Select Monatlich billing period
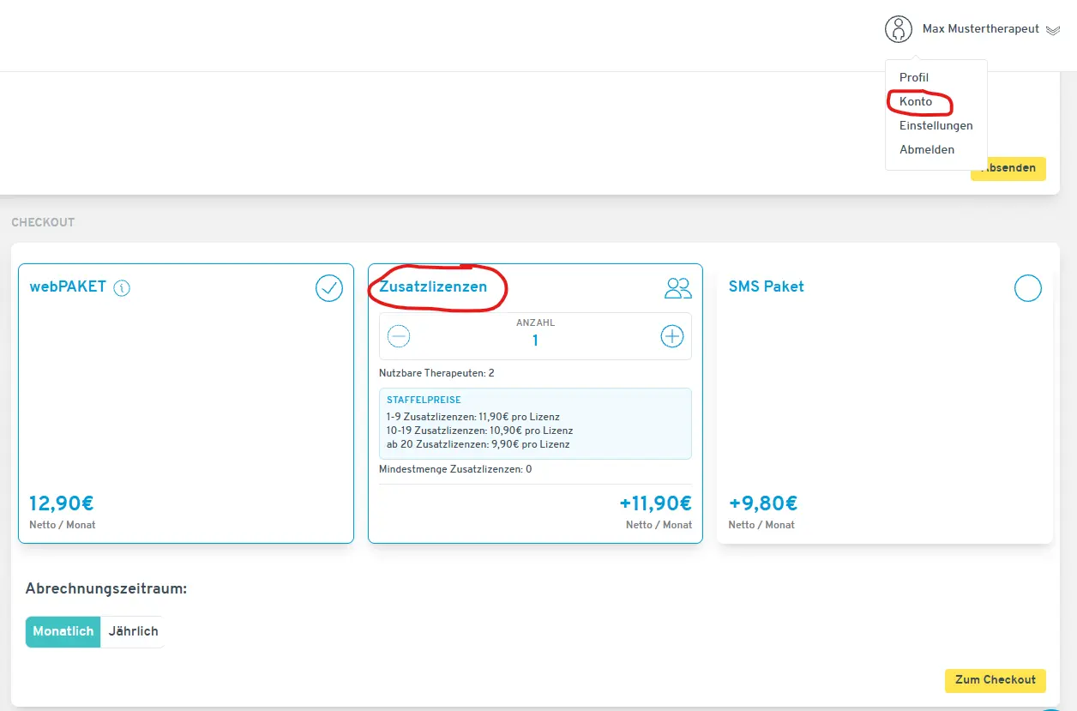This screenshot has height=711, width=1077. [x=63, y=631]
